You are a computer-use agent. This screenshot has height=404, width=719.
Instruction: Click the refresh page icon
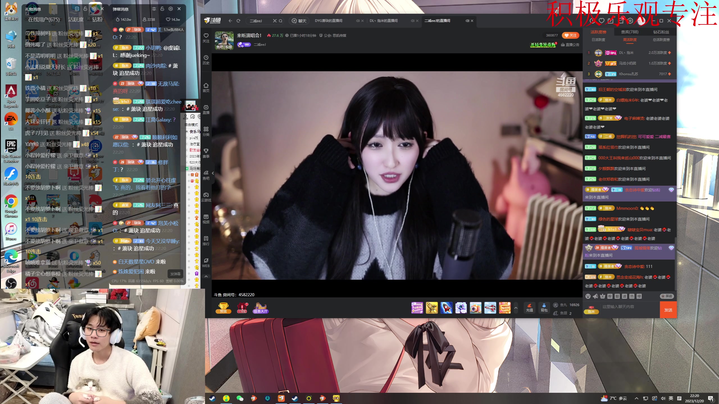[238, 21]
